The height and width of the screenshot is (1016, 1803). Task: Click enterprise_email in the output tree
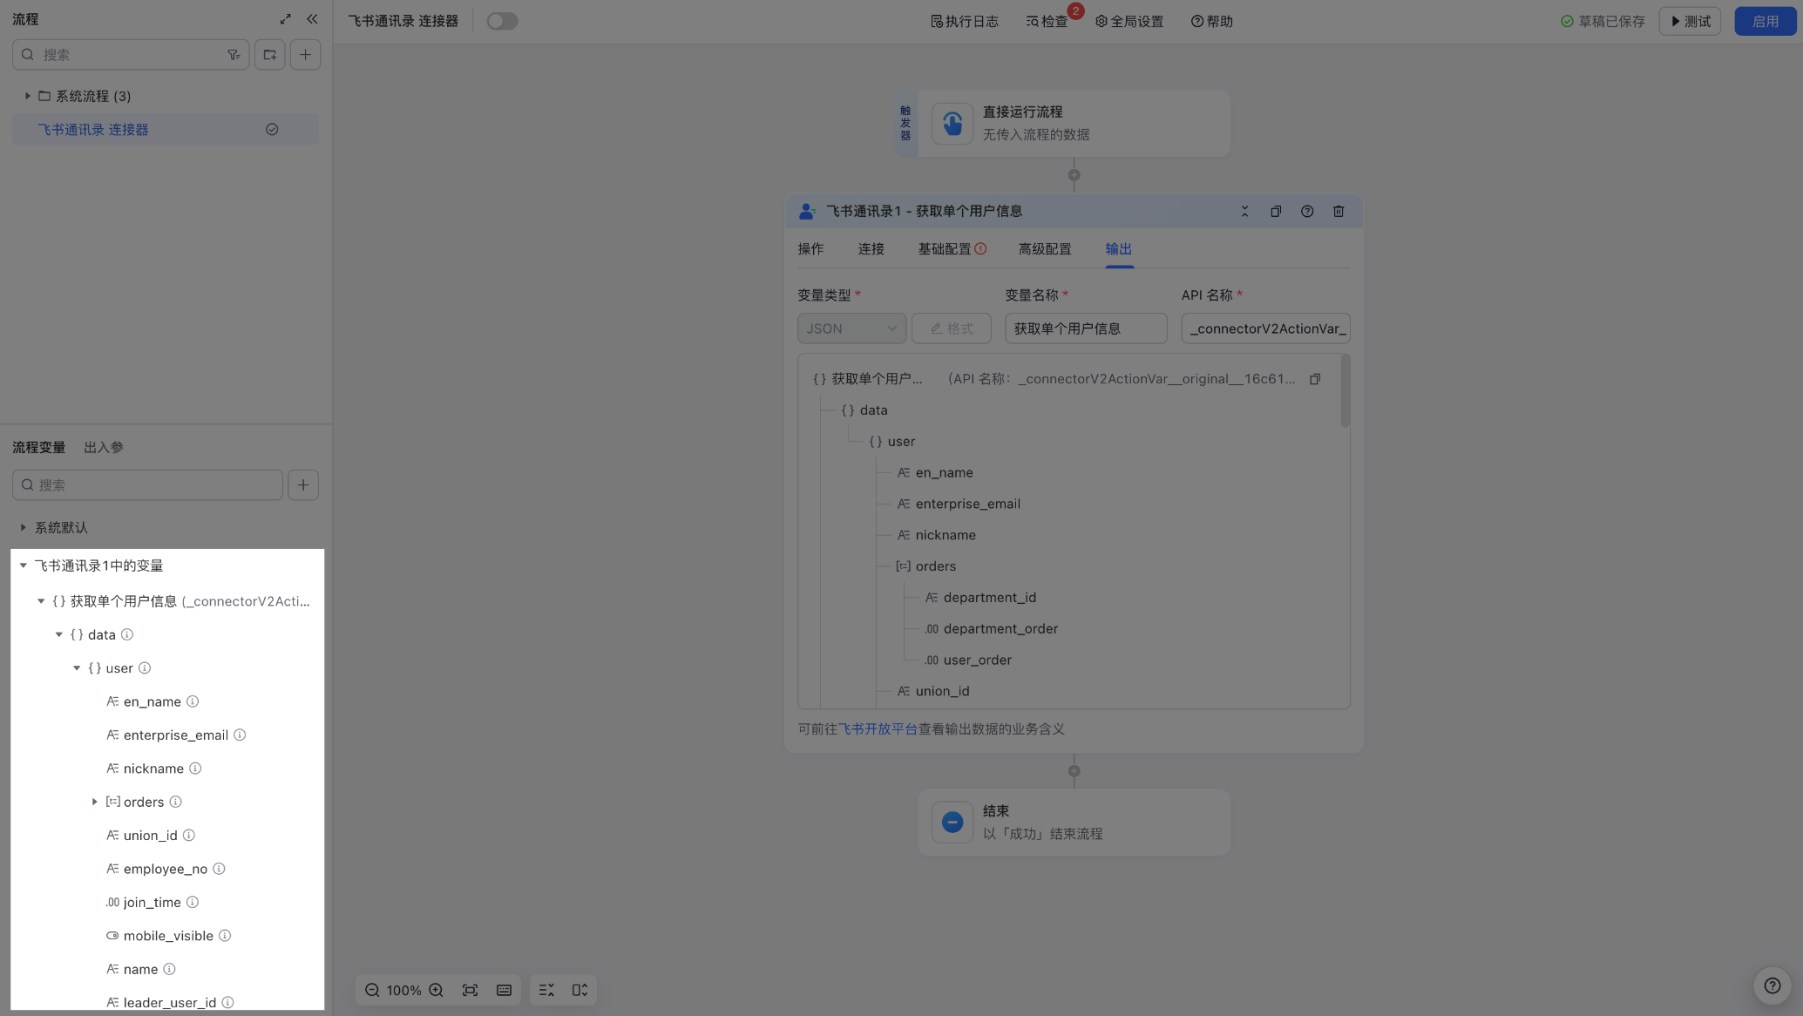(967, 504)
